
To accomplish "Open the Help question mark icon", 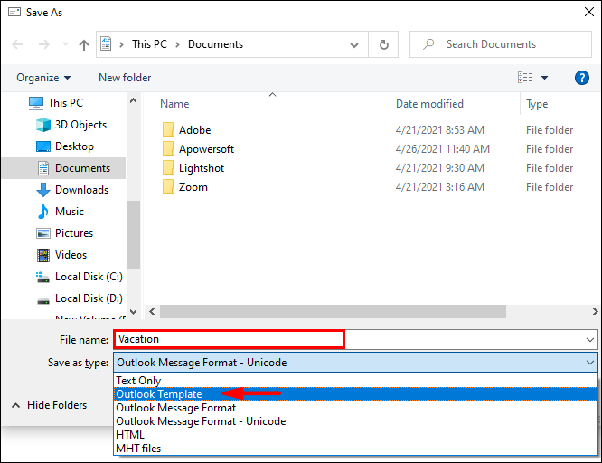I will tap(582, 78).
